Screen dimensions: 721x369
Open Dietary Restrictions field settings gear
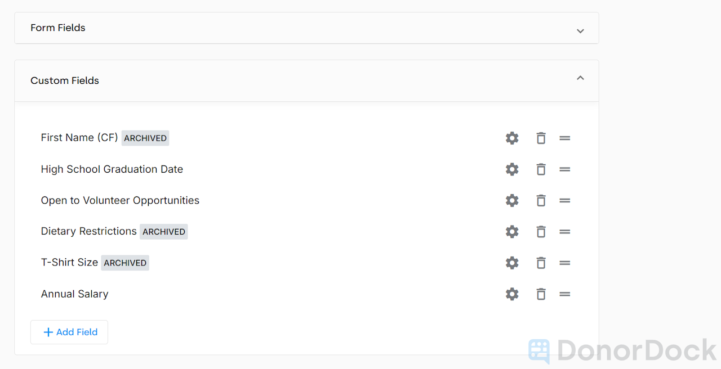coord(512,231)
